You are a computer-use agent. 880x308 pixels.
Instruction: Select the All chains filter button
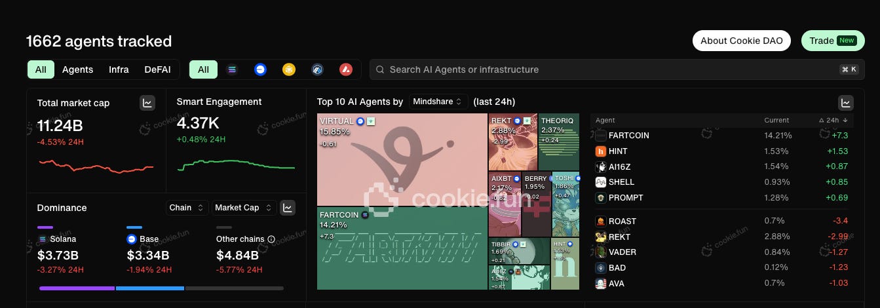[203, 69]
